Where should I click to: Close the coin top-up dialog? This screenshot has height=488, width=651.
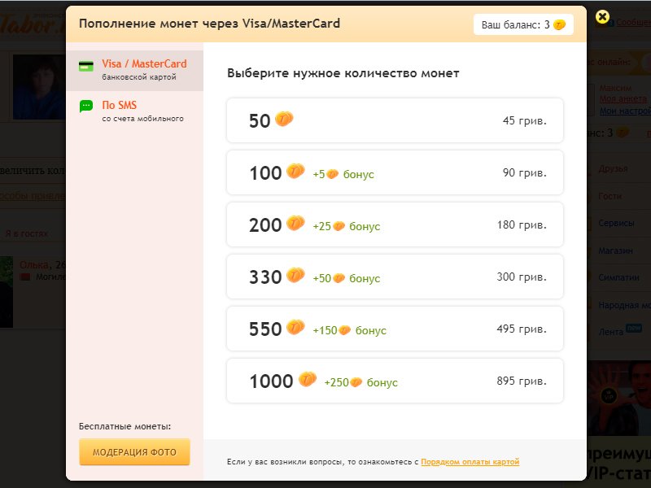(x=602, y=16)
